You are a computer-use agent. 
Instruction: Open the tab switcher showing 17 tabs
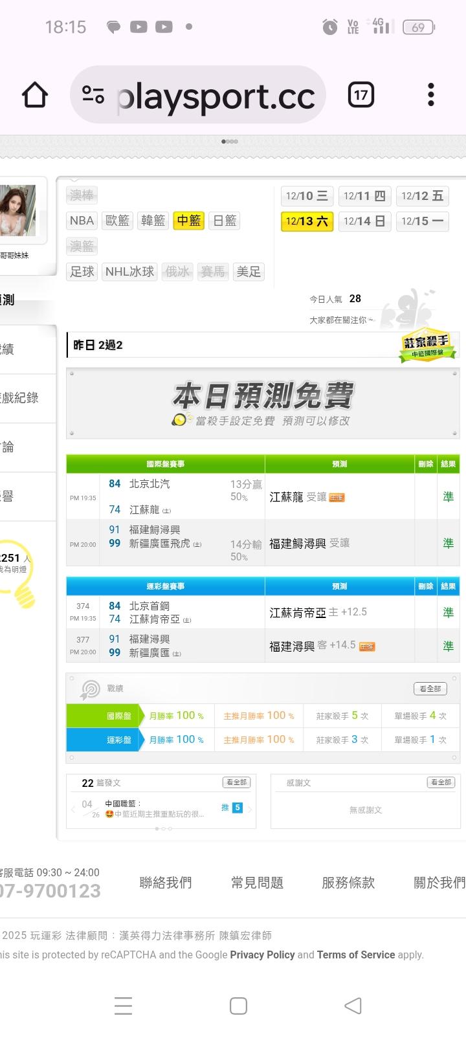pos(361,95)
